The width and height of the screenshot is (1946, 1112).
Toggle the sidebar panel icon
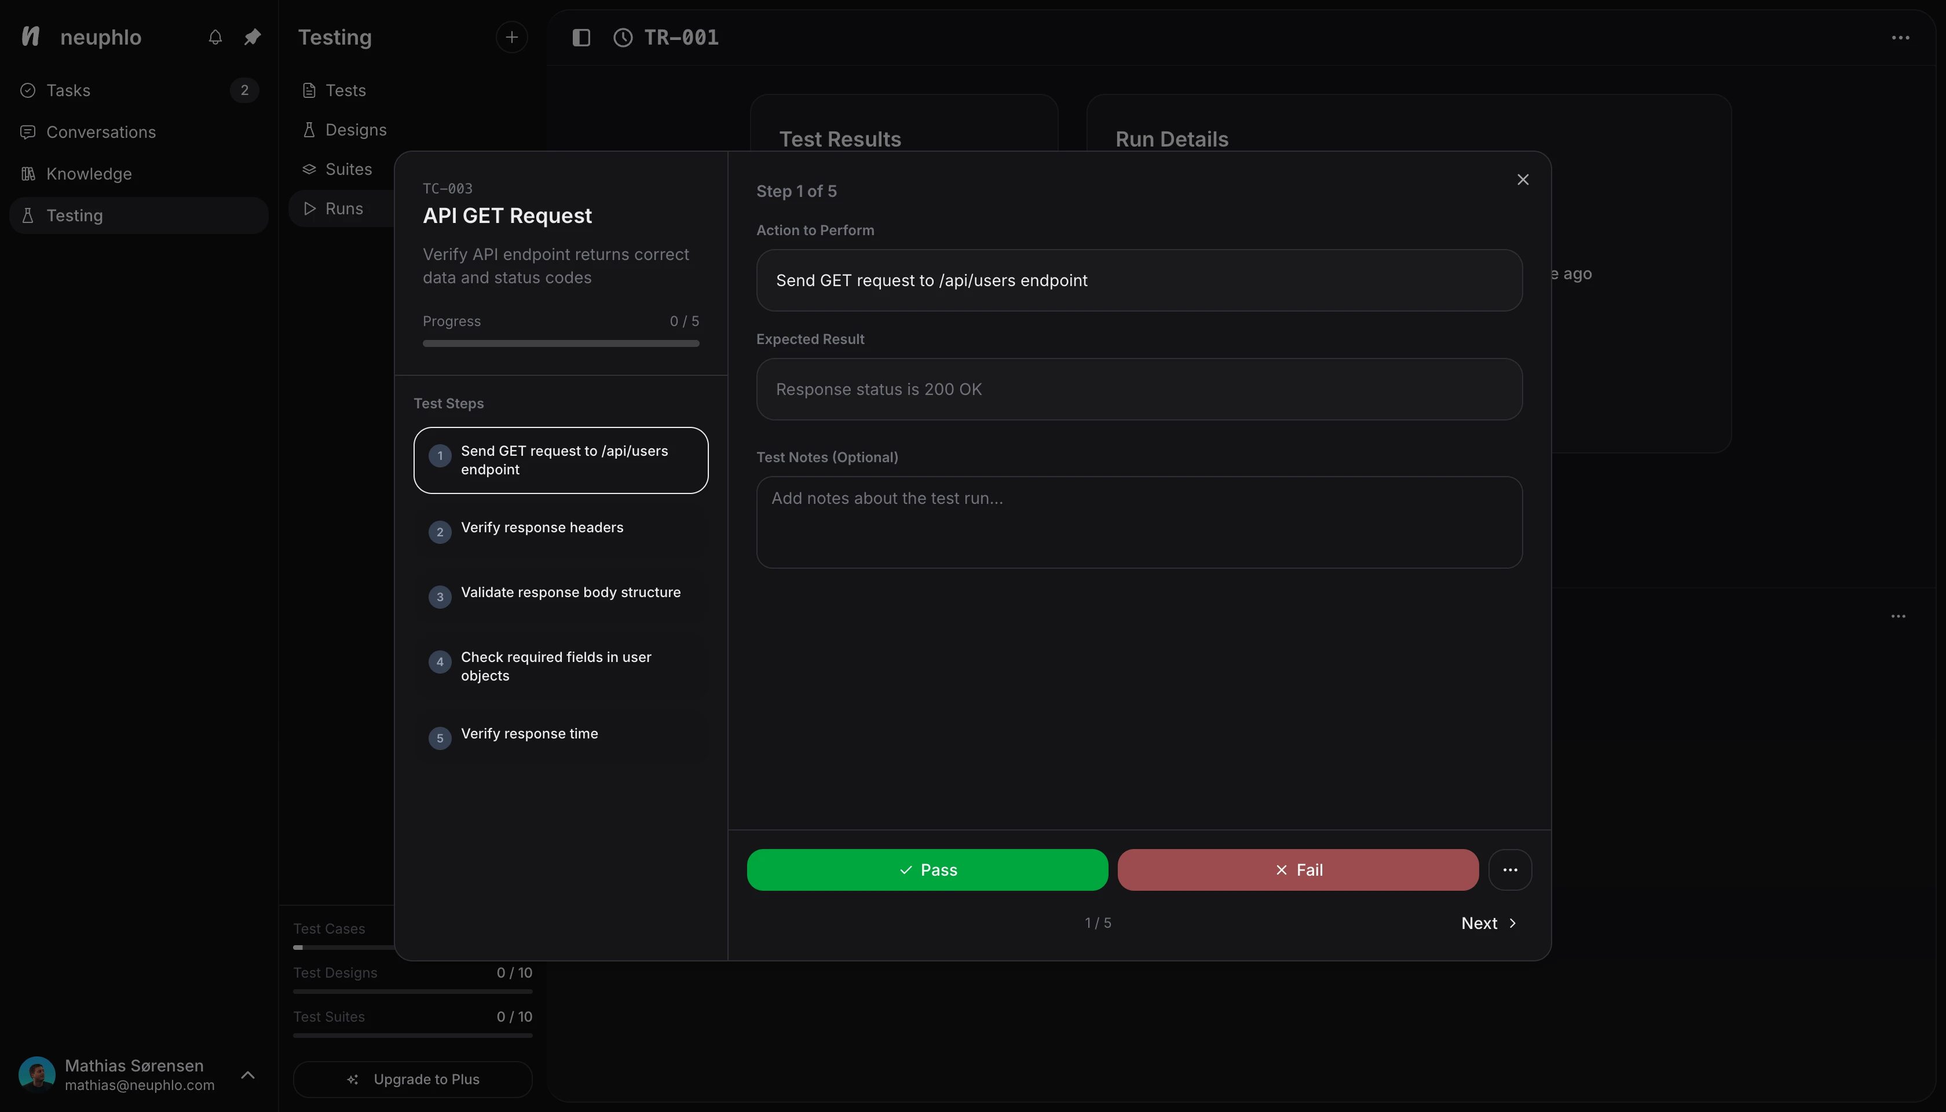581,38
